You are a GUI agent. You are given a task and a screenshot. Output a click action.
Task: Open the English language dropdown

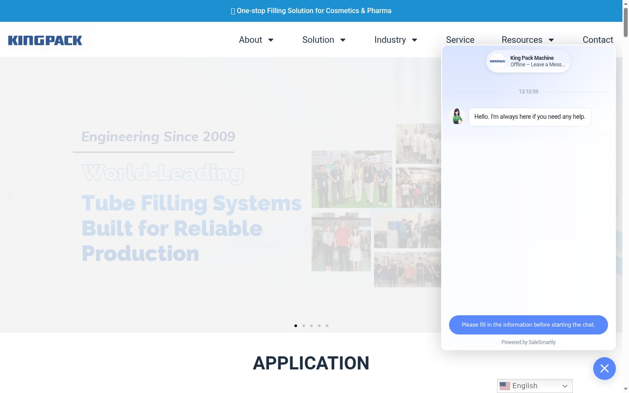(x=535, y=386)
